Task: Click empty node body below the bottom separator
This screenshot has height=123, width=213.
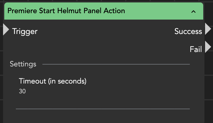Action: point(103,117)
